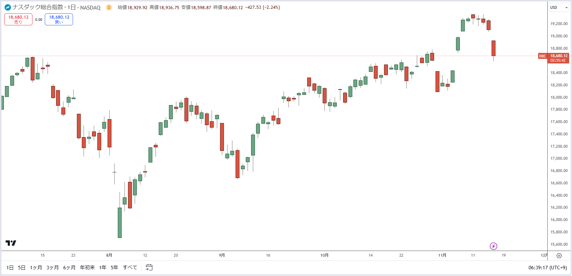Viewport: 572px width, 276px height.
Task: Click the 11月 date axis label
Action: pos(442,255)
